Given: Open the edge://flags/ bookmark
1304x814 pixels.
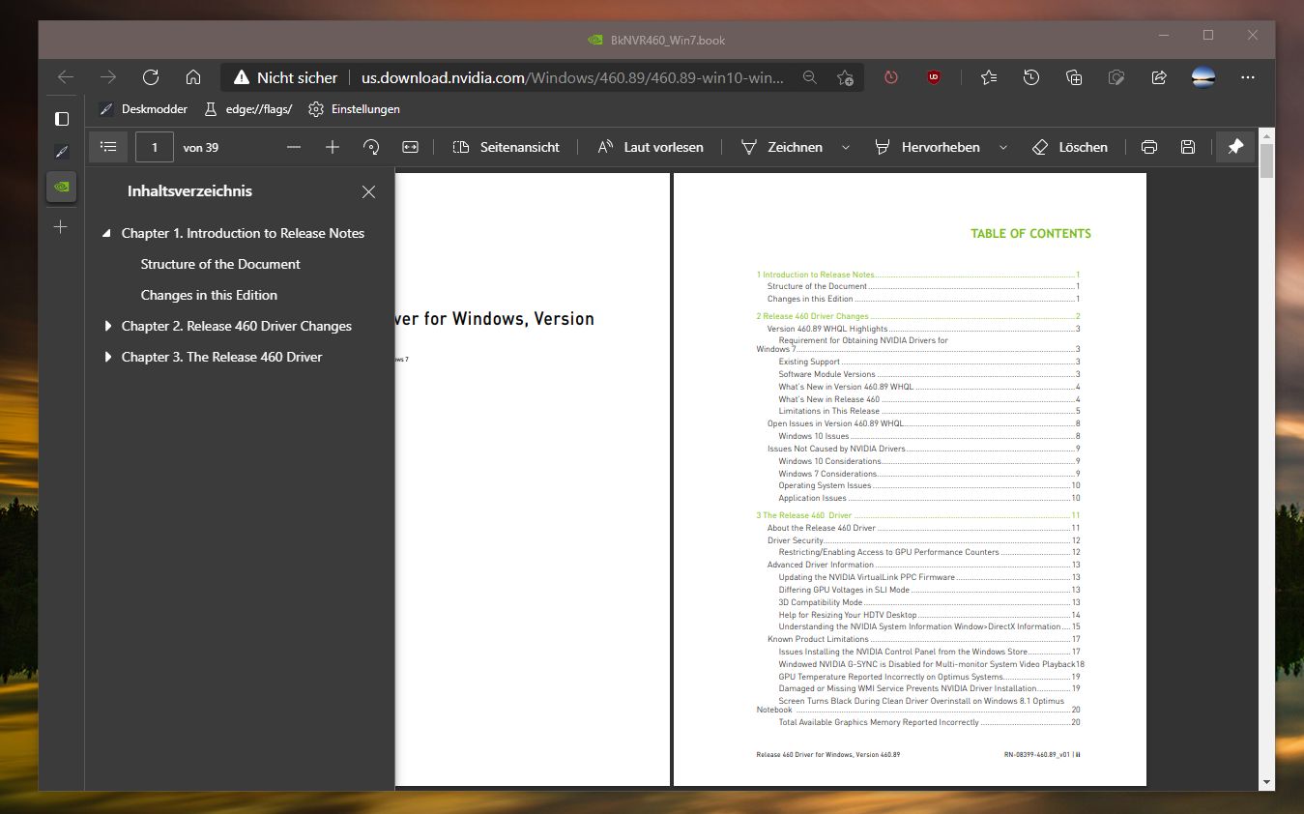Looking at the screenshot, I should [247, 109].
